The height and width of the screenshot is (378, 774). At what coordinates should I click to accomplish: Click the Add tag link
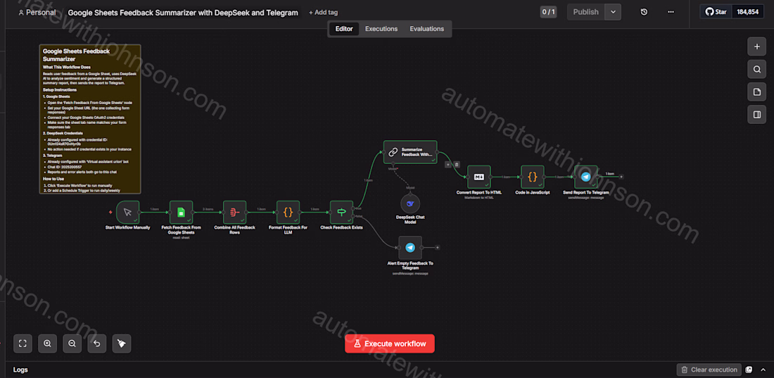[x=324, y=13]
